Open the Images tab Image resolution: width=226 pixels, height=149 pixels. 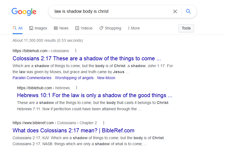(x=38, y=28)
